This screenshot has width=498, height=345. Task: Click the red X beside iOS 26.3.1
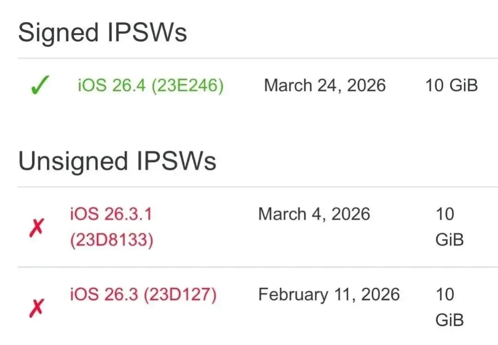click(x=37, y=228)
